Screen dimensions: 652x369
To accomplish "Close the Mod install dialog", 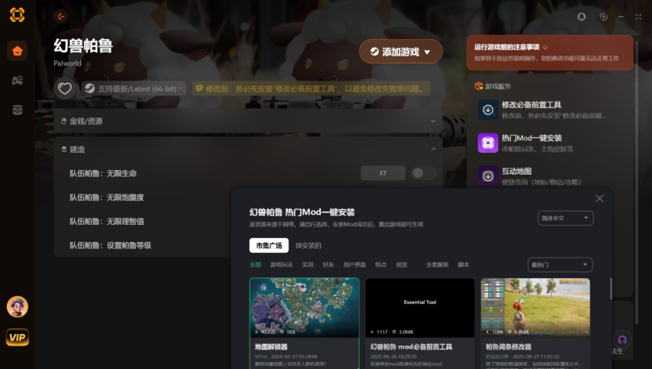I will click(x=599, y=199).
